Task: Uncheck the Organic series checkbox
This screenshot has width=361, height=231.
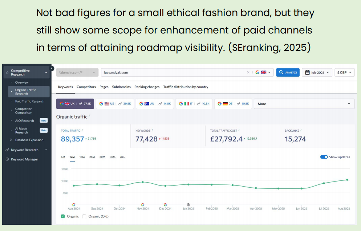Action: point(63,216)
